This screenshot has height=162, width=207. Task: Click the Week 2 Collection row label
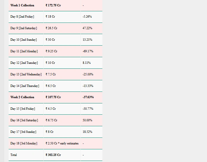click(22, 97)
